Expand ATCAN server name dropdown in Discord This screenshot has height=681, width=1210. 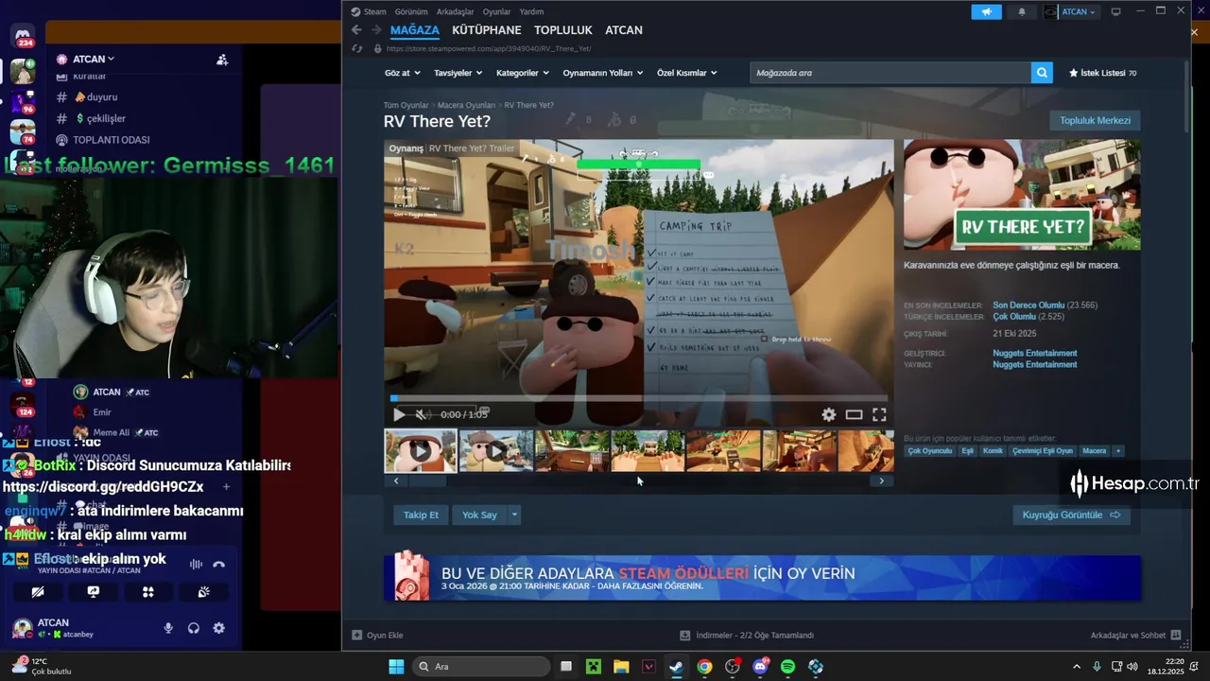92,59
